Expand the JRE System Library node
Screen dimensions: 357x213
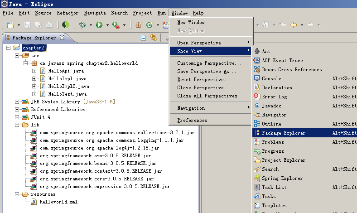tap(17, 101)
